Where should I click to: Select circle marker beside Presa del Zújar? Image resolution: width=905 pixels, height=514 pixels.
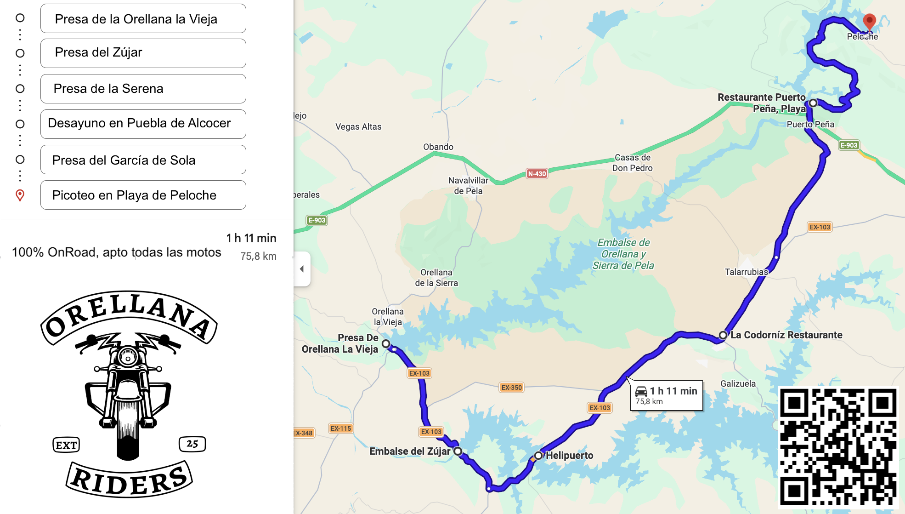click(20, 53)
